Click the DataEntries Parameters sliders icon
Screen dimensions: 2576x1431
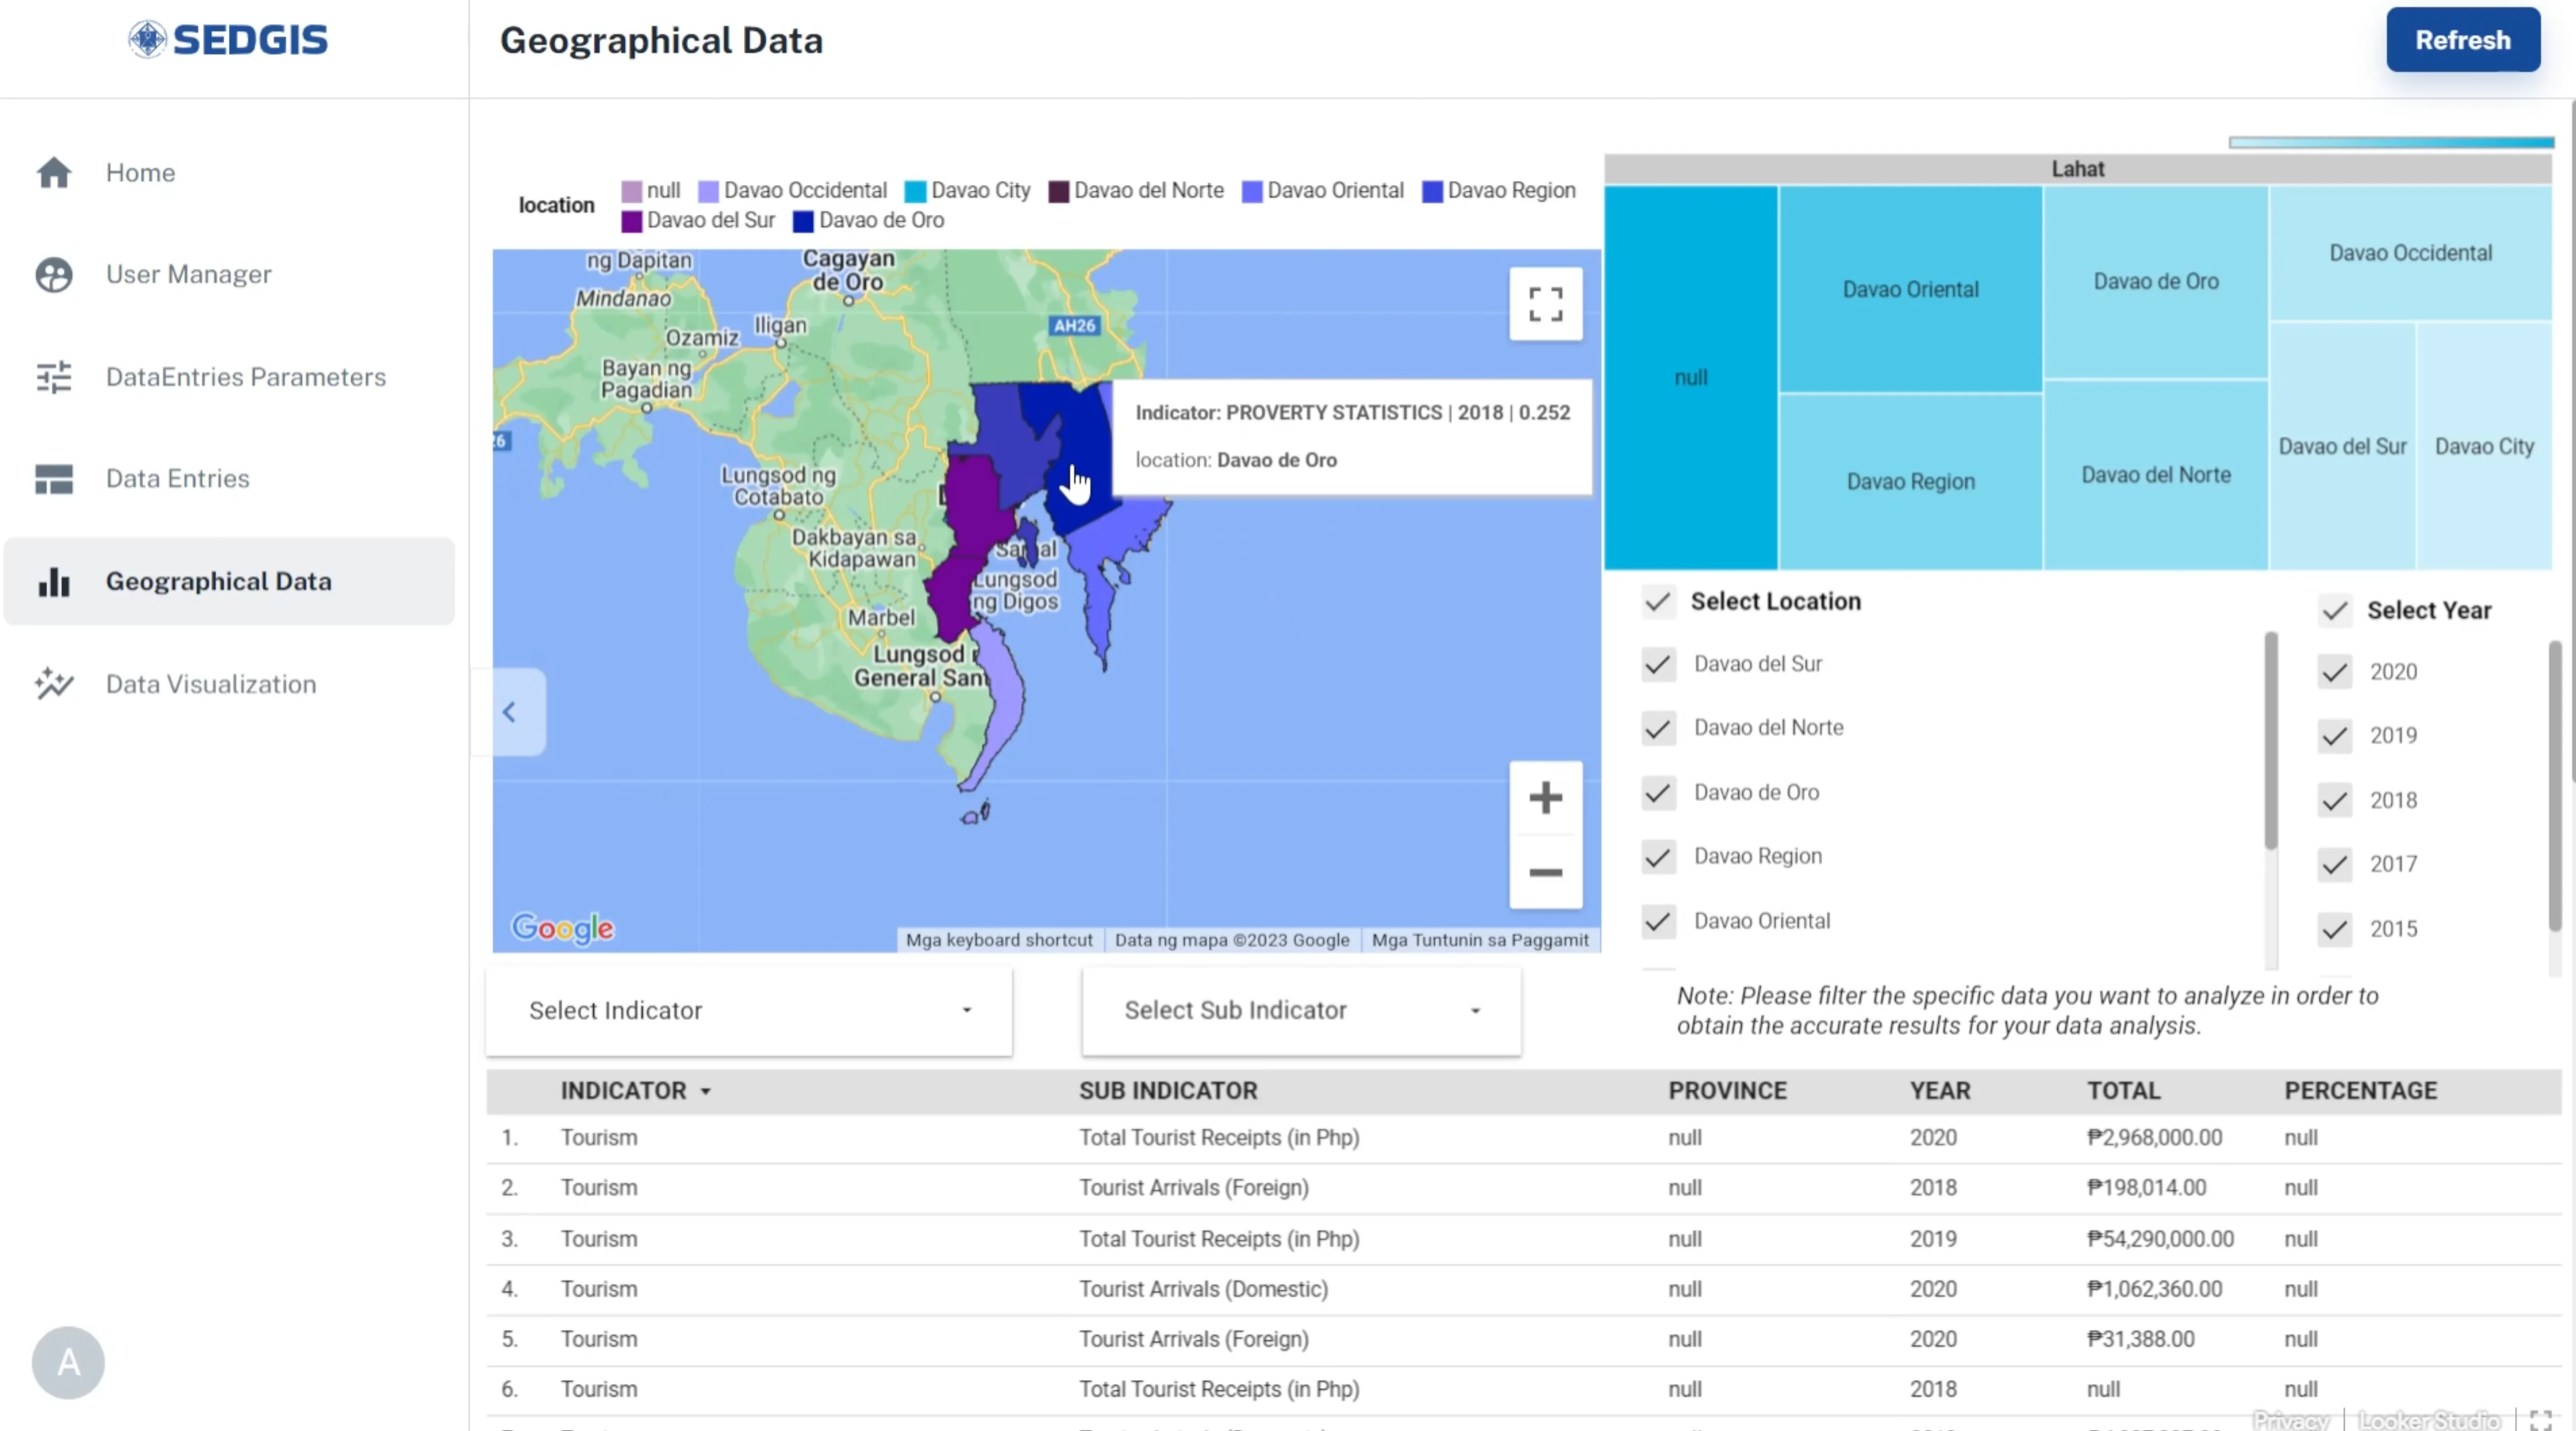tap(54, 377)
